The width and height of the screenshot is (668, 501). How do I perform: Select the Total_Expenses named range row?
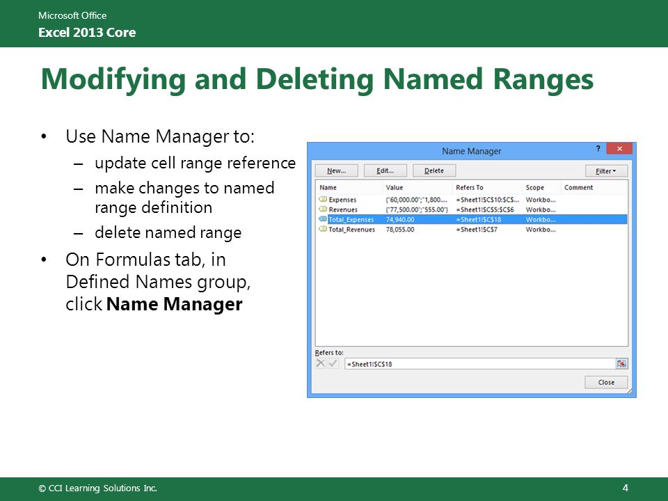point(472,219)
